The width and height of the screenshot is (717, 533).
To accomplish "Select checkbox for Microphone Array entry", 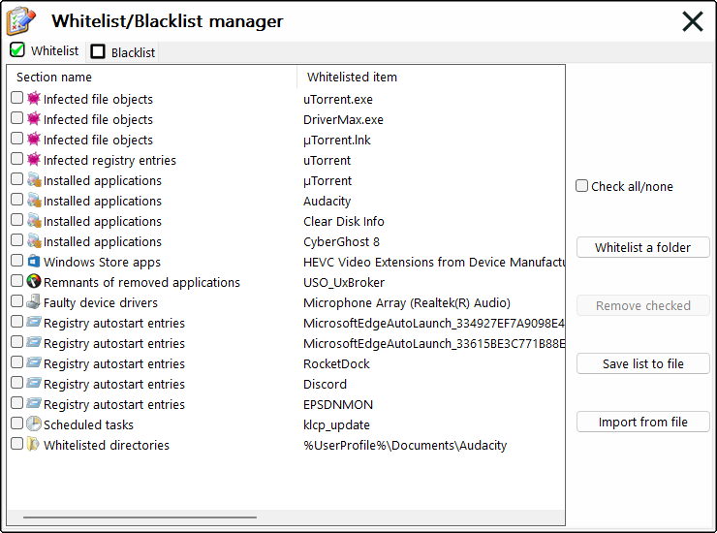I will tap(16, 301).
